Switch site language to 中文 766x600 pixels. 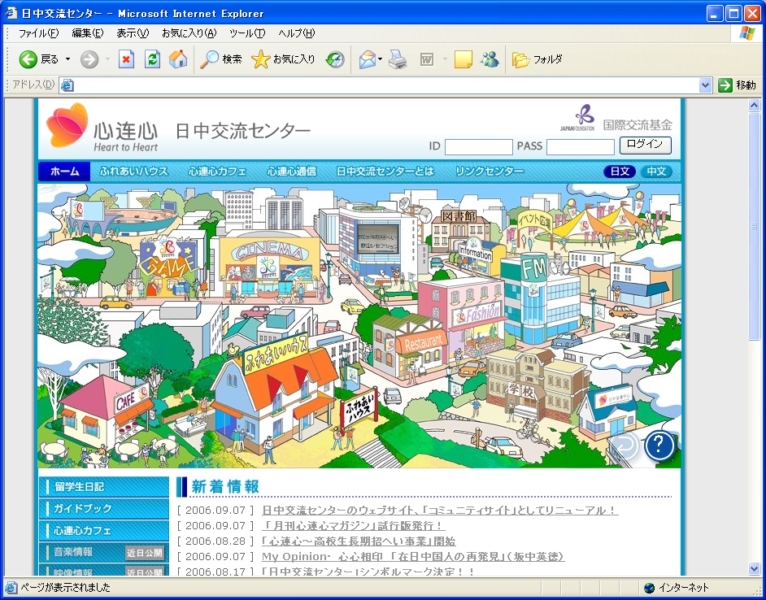[655, 172]
